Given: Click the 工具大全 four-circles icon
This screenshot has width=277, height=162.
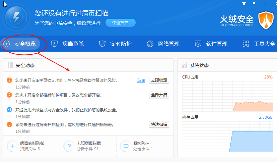Looking at the screenshot, I should click(246, 44).
